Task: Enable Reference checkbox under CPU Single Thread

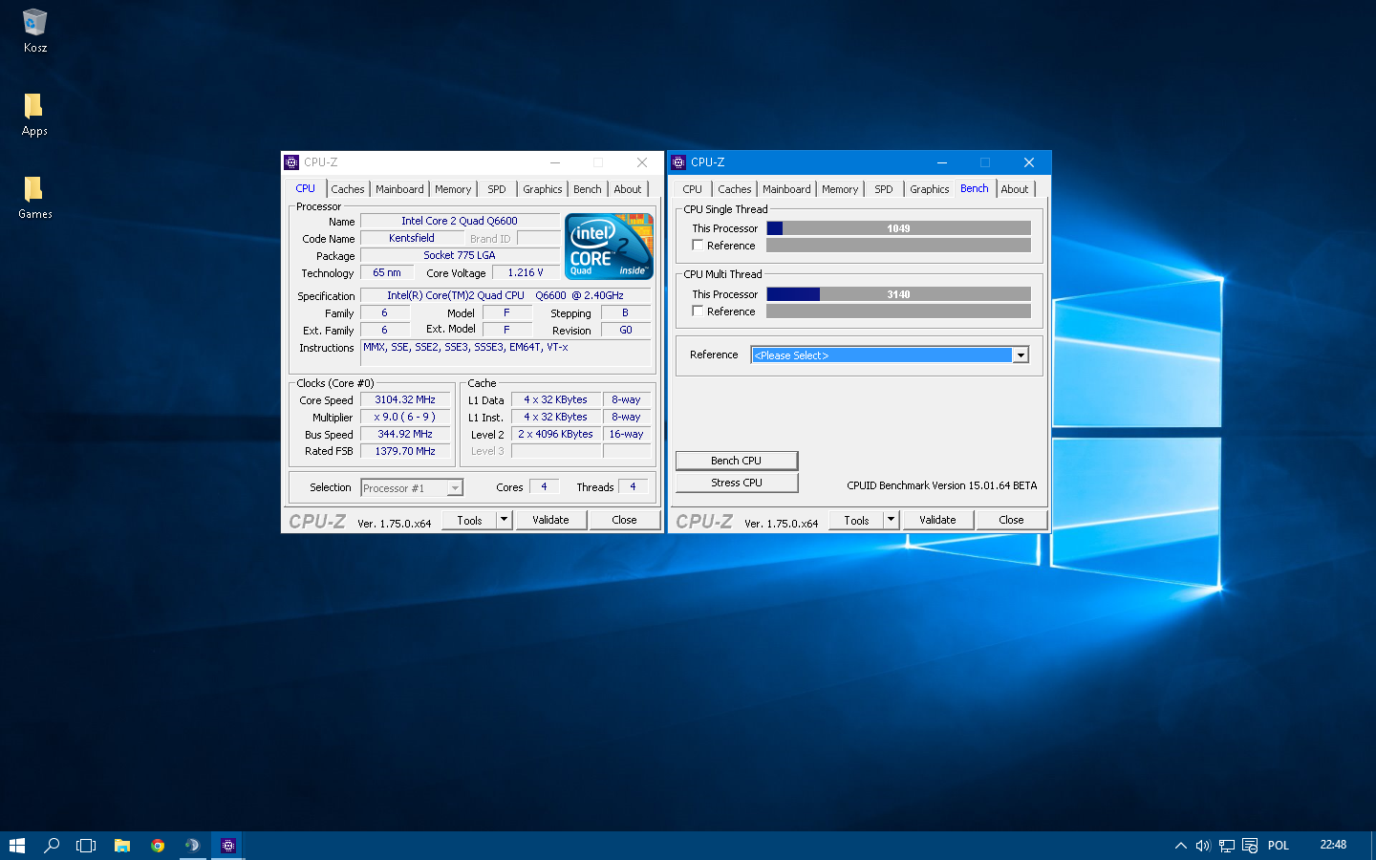Action: tap(698, 246)
